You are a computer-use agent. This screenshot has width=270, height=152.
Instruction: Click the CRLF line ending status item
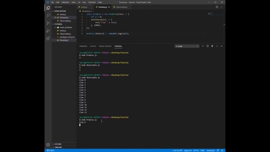pos(202,150)
